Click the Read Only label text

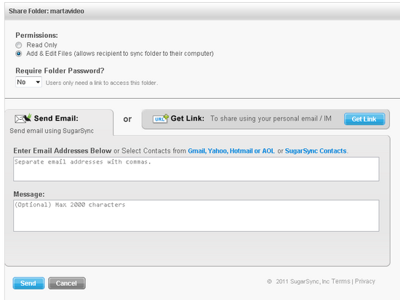(x=41, y=45)
